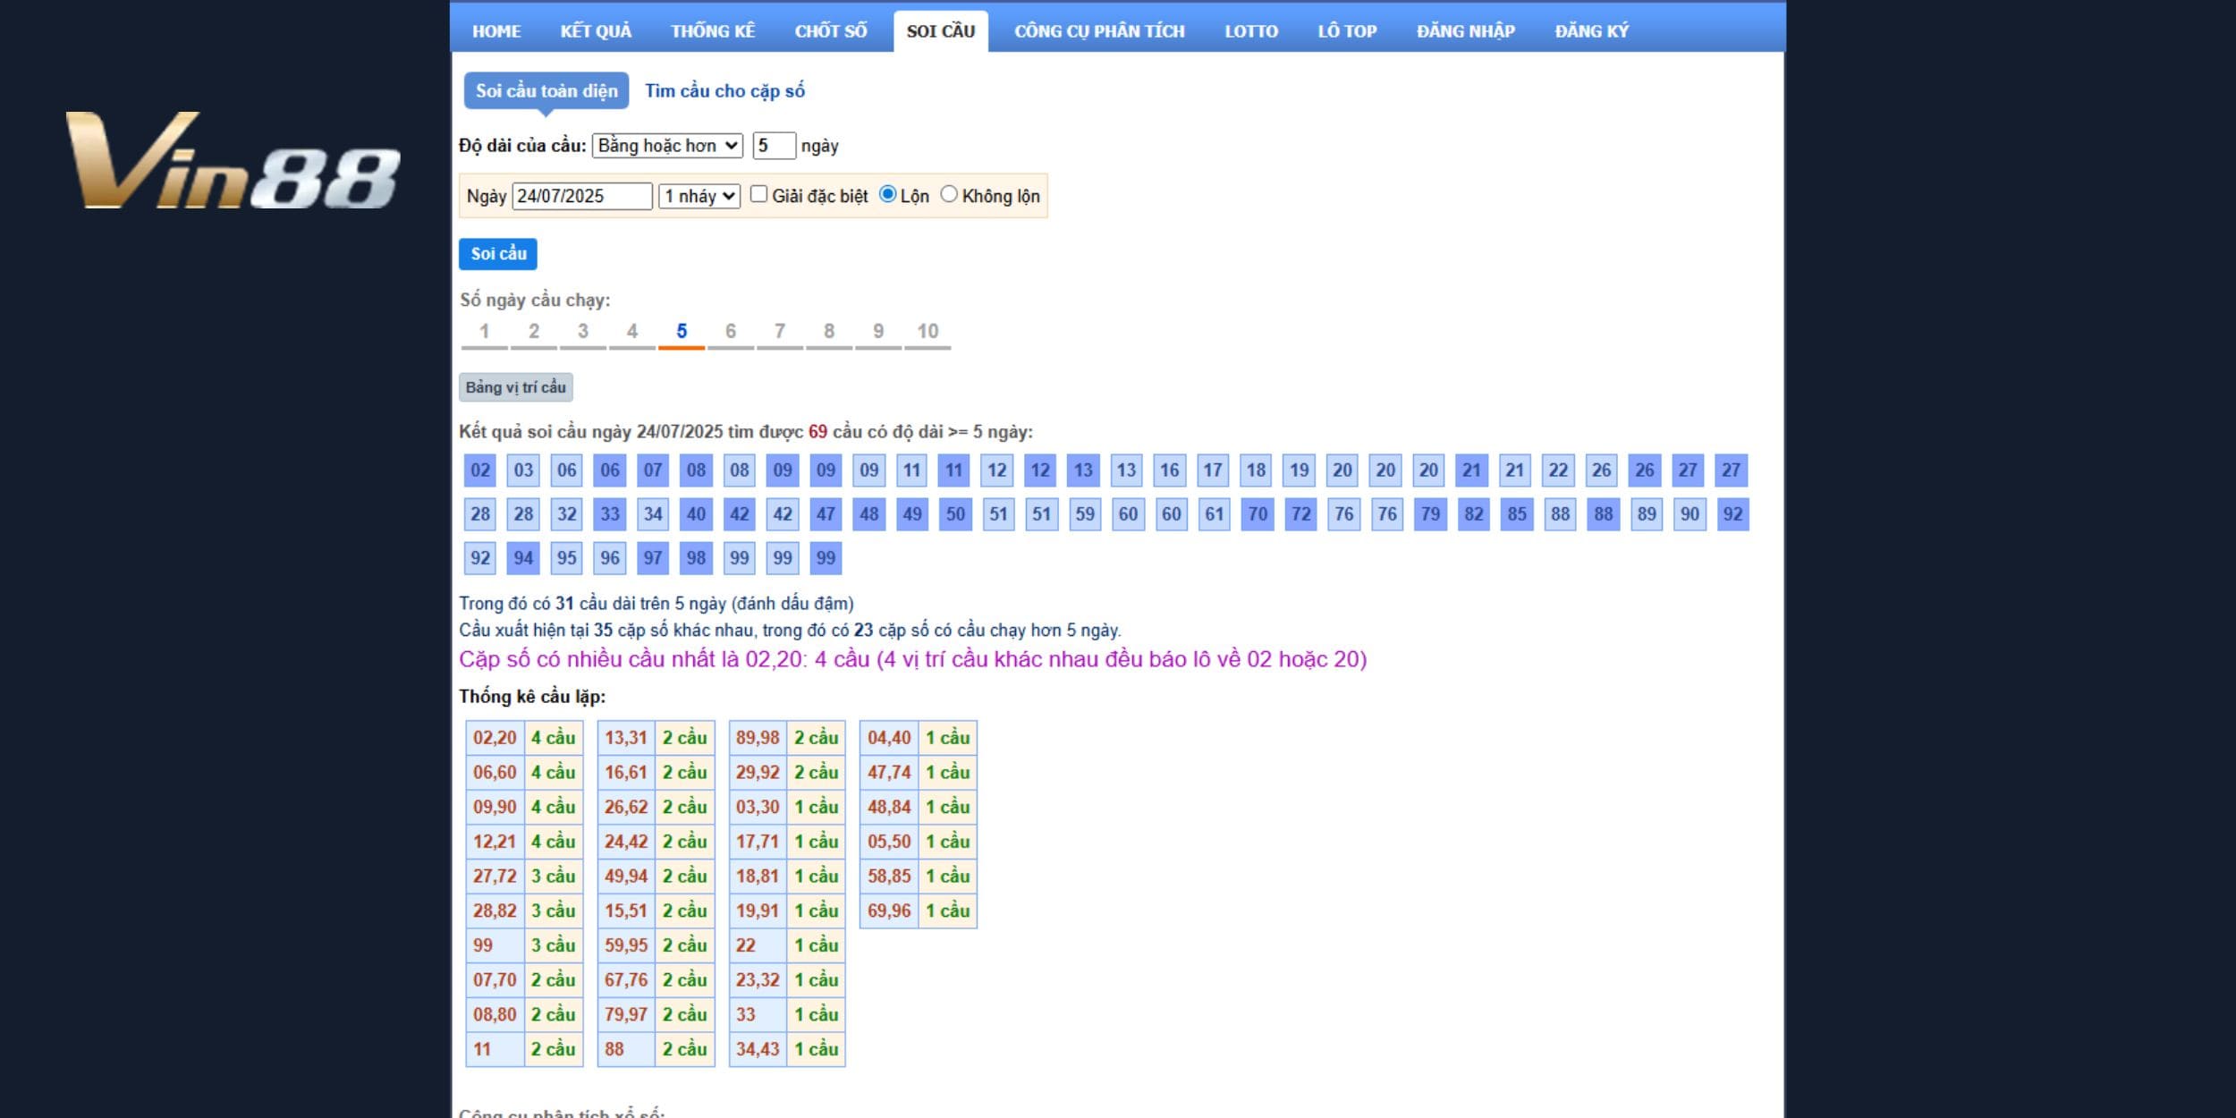
Task: Click result number box 50
Action: (955, 514)
